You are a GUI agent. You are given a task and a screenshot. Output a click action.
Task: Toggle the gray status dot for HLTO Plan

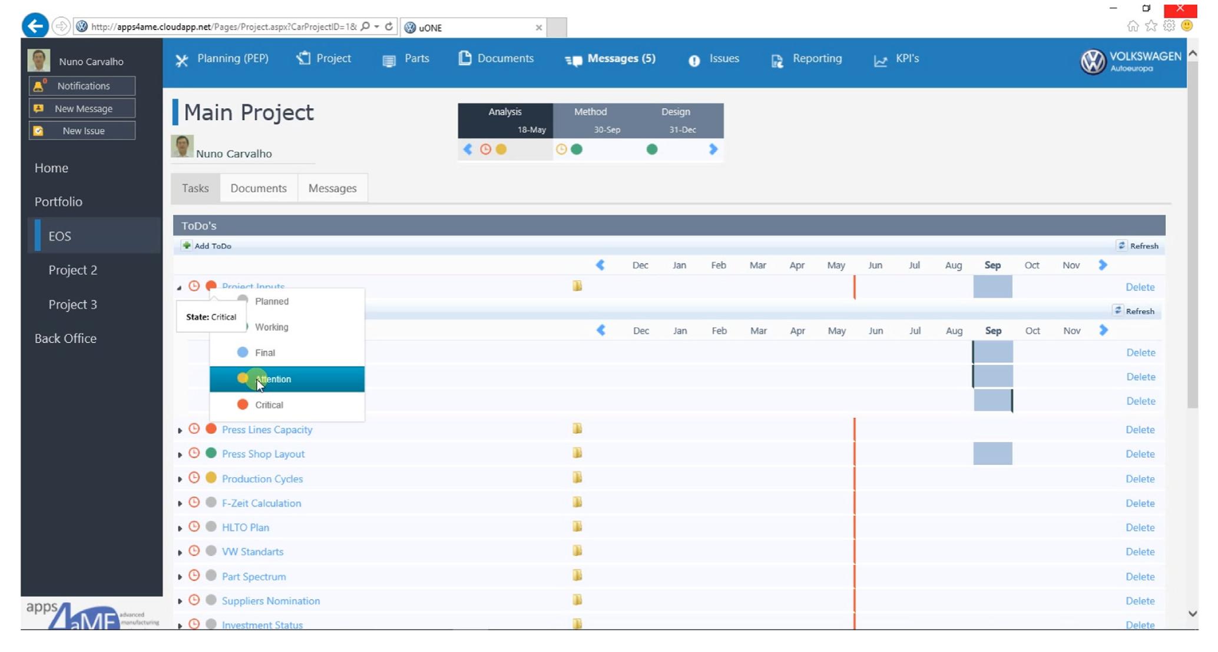pyautogui.click(x=210, y=527)
